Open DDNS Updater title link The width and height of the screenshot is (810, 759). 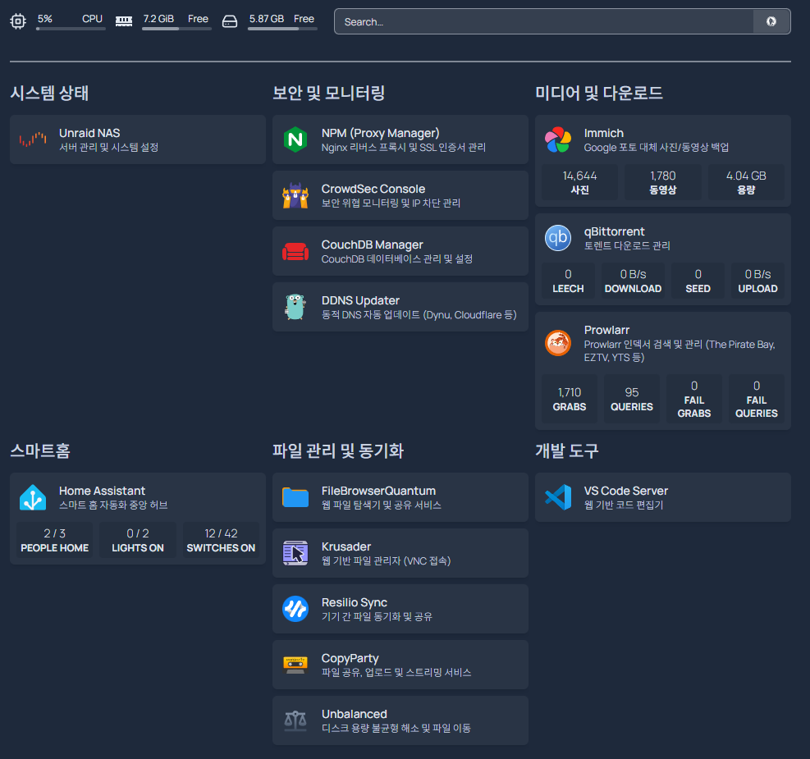coord(360,300)
